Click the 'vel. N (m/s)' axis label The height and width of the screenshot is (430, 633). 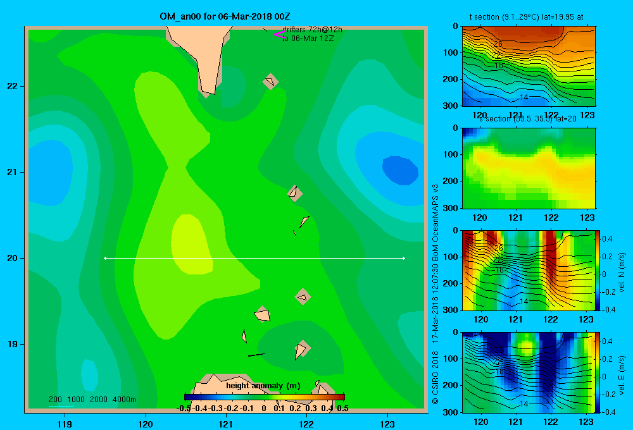coord(622,272)
